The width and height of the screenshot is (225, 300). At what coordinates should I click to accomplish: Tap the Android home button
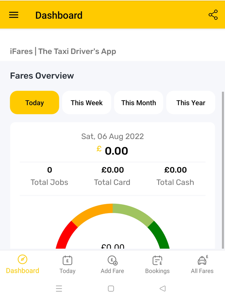tap(111, 288)
